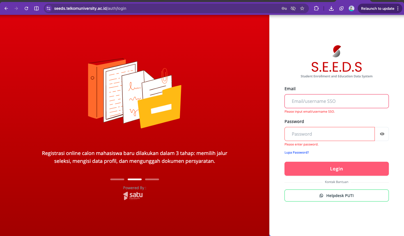Screen dimensions: 404x236
Task: Click 'Student Enrollment and Education Data System' subtitle
Action: coord(337,76)
